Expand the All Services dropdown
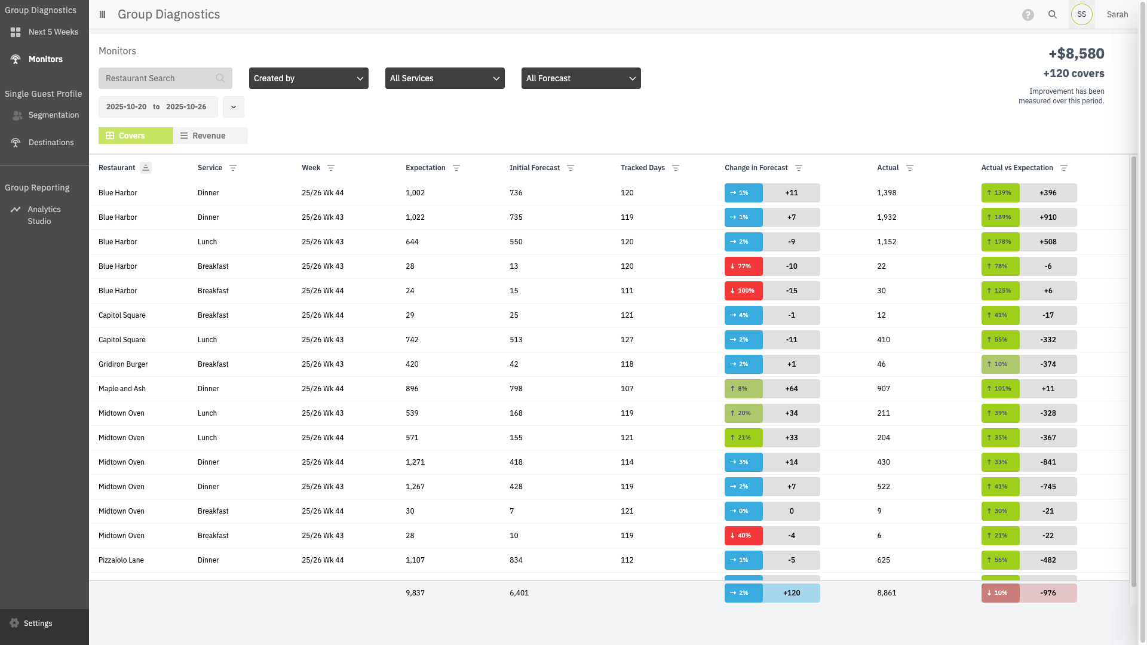 [444, 78]
